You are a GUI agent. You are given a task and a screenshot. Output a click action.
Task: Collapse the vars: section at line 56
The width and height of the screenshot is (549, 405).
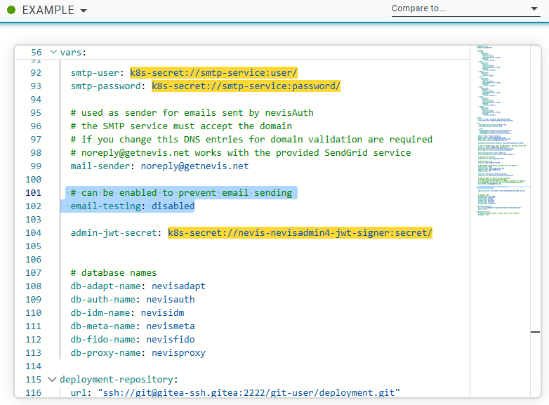point(53,52)
